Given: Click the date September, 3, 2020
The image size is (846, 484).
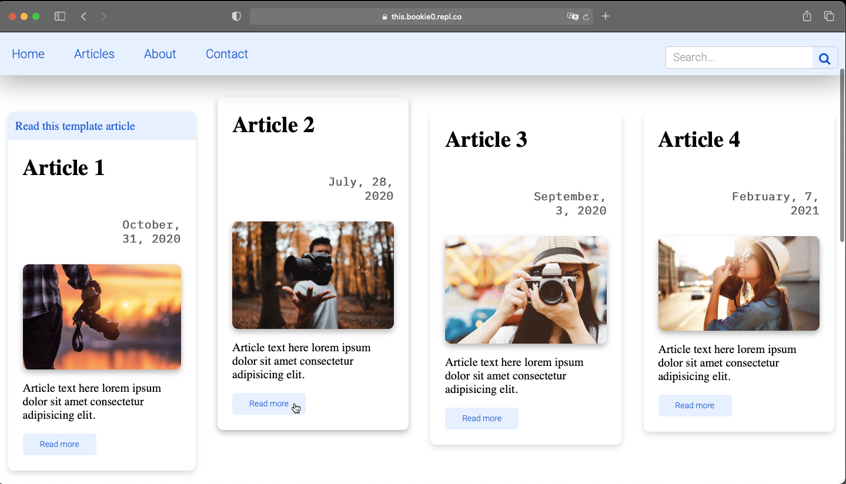Looking at the screenshot, I should click(570, 204).
